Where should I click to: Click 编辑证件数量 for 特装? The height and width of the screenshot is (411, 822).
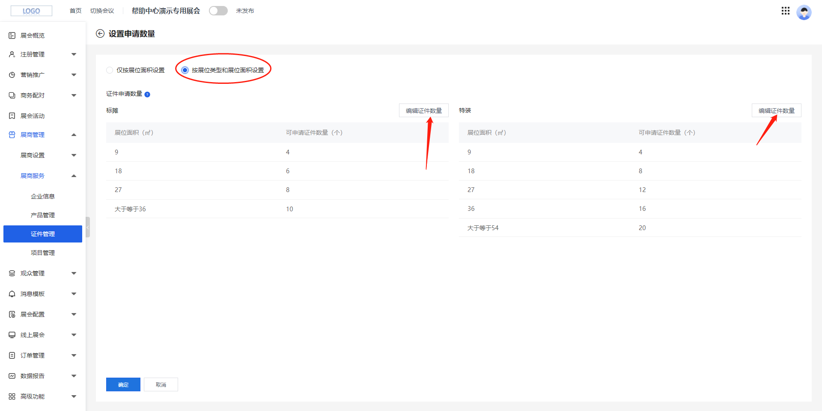[x=777, y=110]
